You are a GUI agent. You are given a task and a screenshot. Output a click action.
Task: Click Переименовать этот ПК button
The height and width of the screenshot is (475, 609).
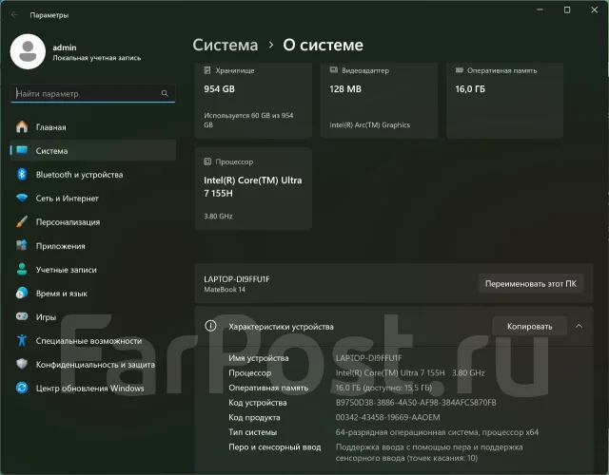pyautogui.click(x=531, y=283)
